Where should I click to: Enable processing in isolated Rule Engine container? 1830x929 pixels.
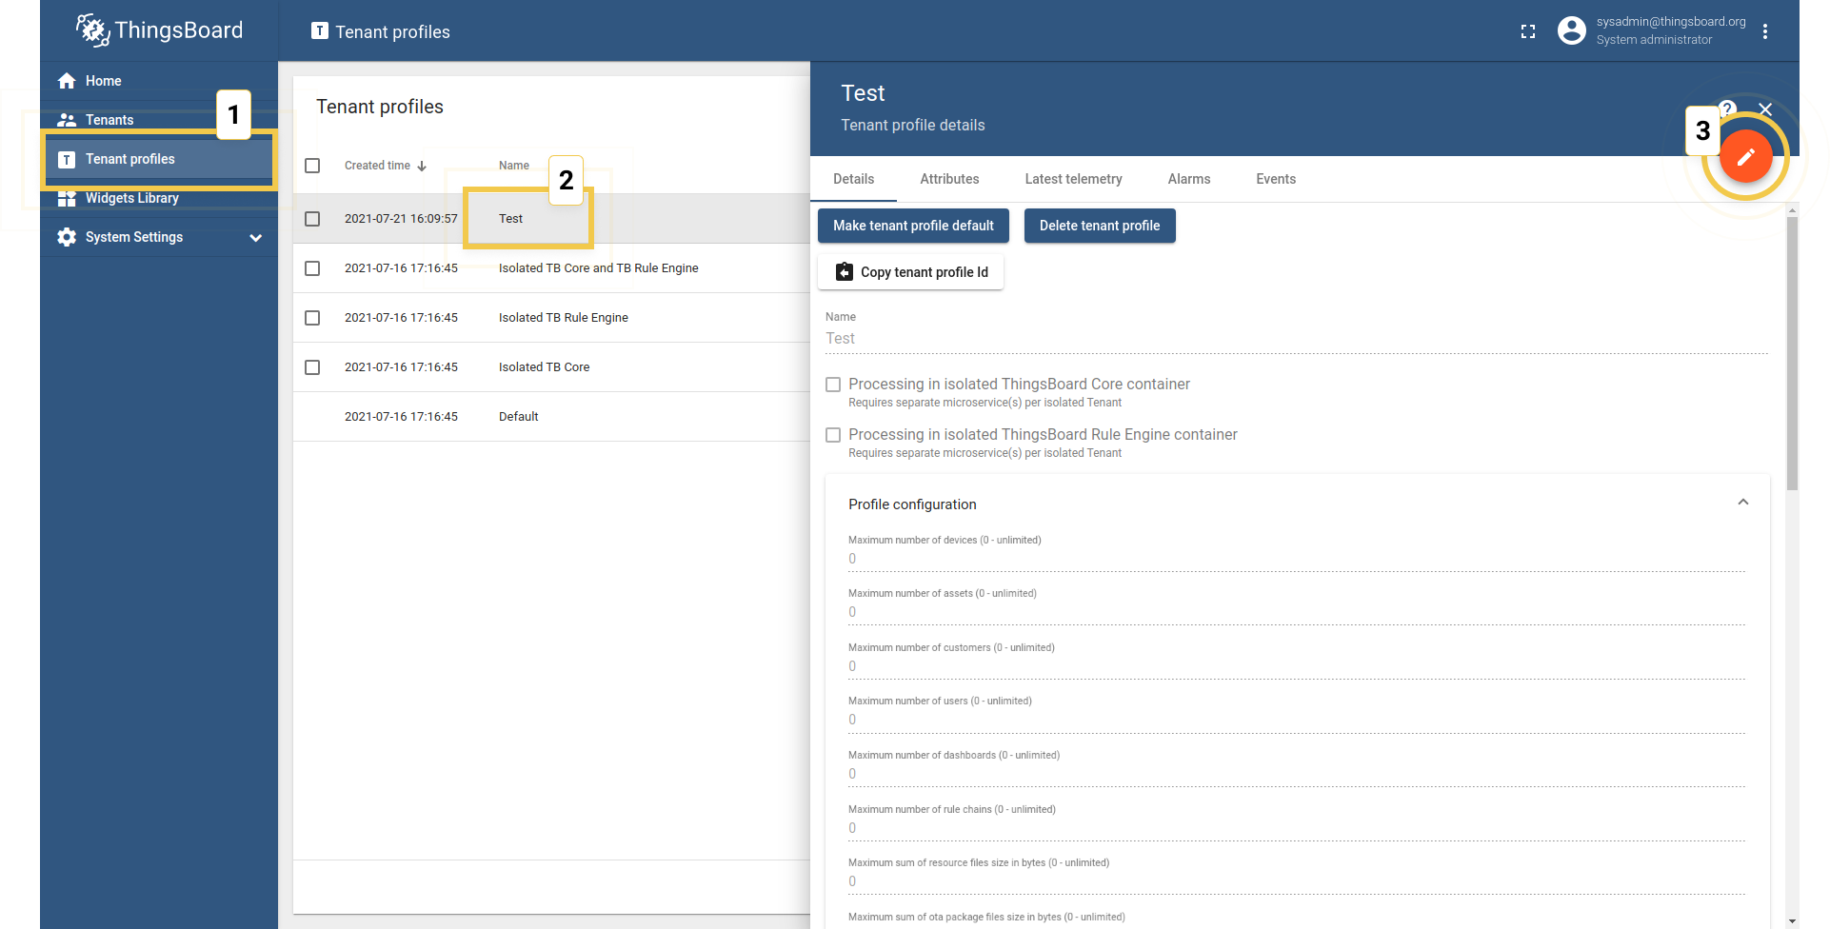coord(833,435)
